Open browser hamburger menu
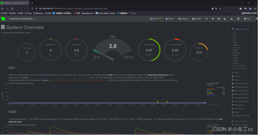Screen dimensions: 258x135 255,9
